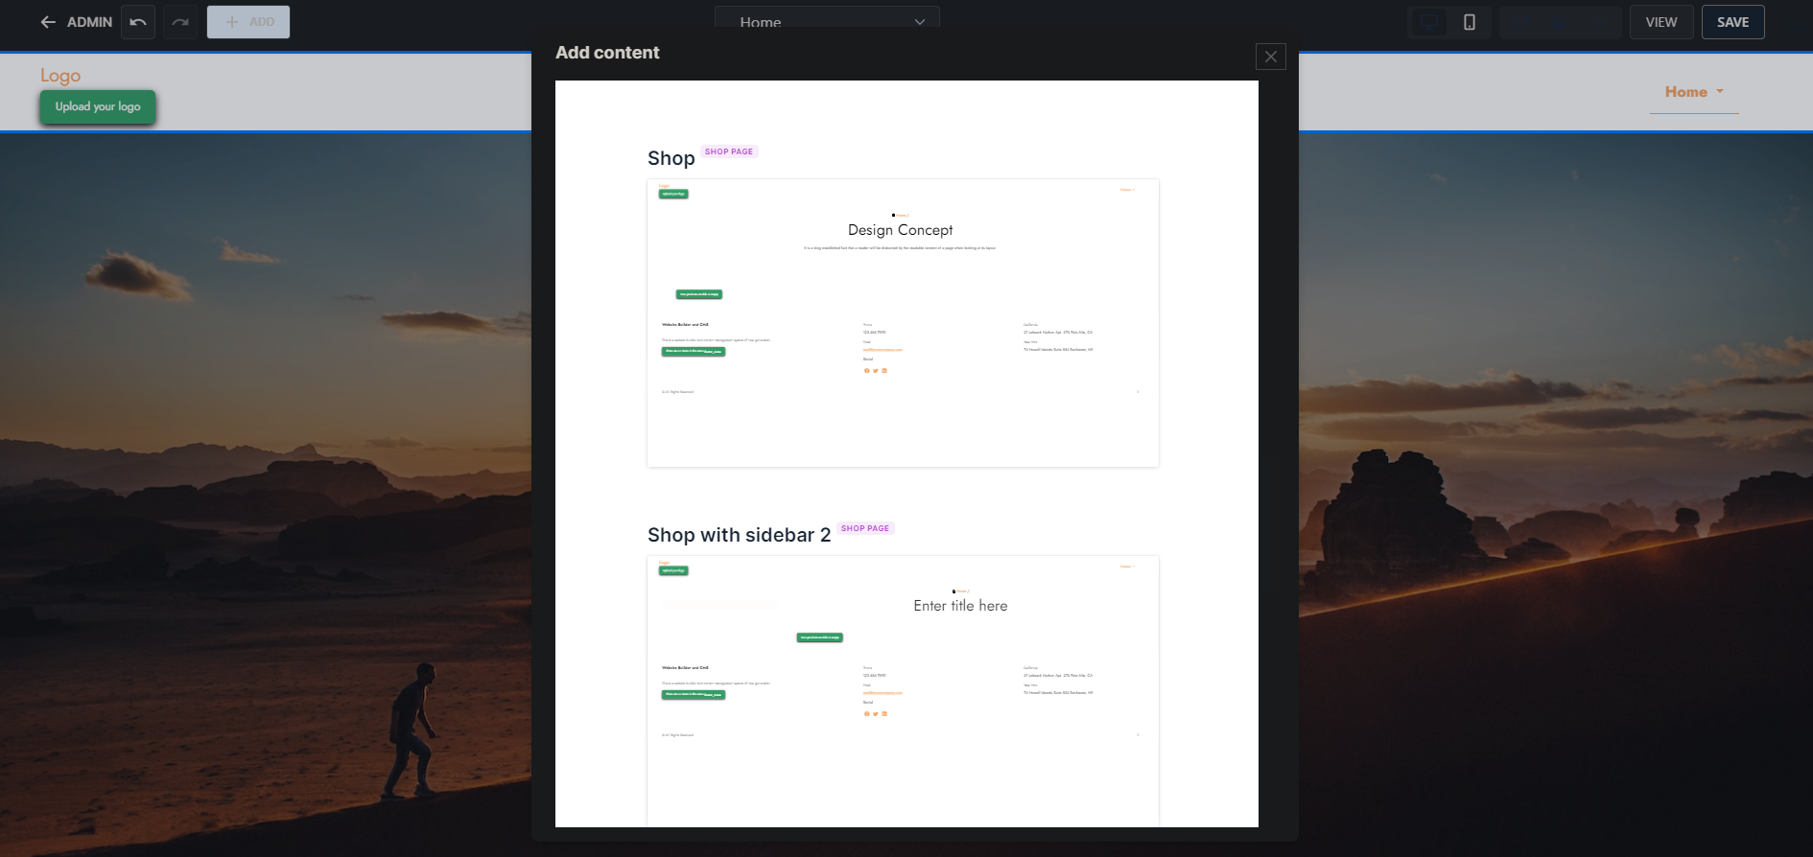Select the Shop page template thumbnail

click(x=903, y=323)
